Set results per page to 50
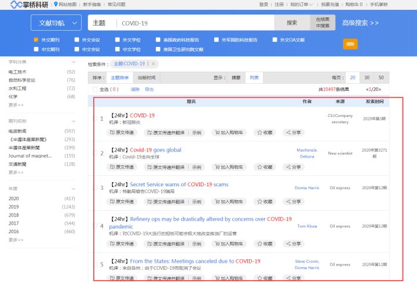The height and width of the screenshot is (283, 417). point(381,78)
